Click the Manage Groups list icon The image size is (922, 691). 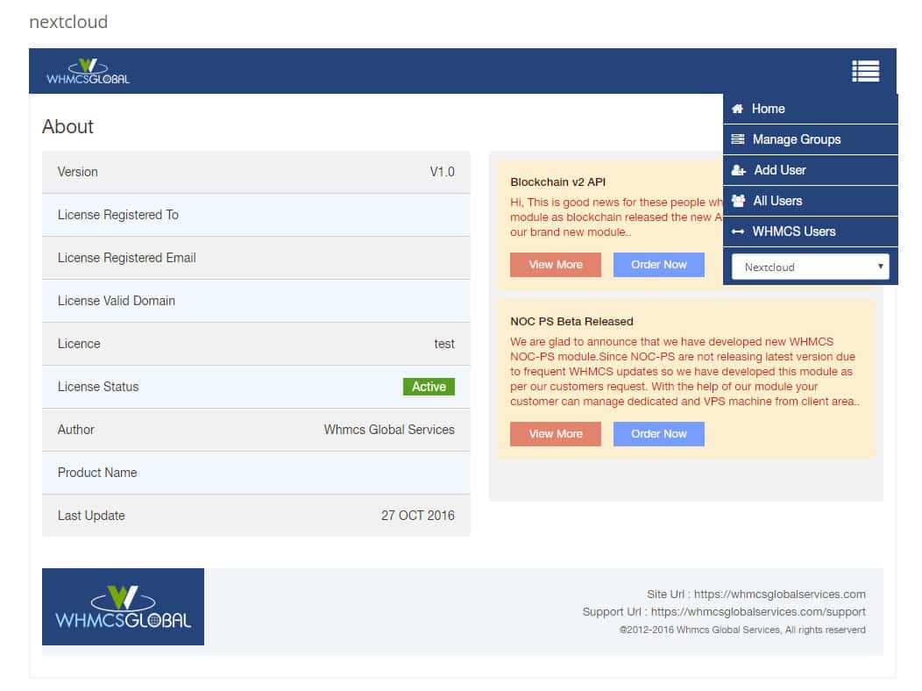(x=738, y=139)
